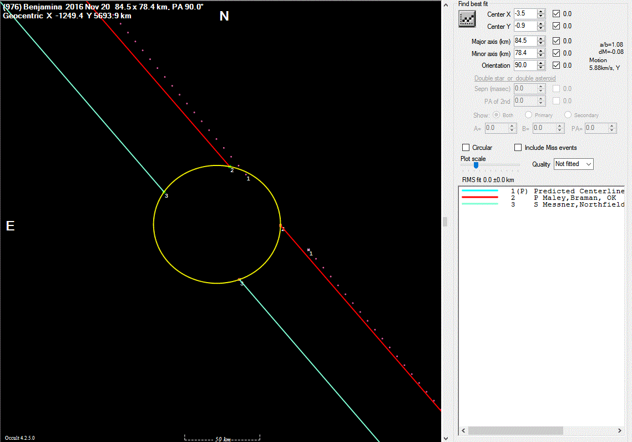Viewport: 632px width, 442px height.
Task: Enable Include Miss events checkbox
Action: (518, 148)
